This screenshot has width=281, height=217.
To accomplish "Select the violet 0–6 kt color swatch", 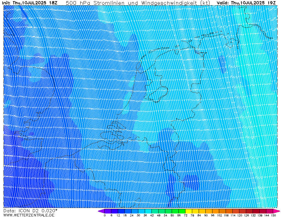I will [x=108, y=211].
